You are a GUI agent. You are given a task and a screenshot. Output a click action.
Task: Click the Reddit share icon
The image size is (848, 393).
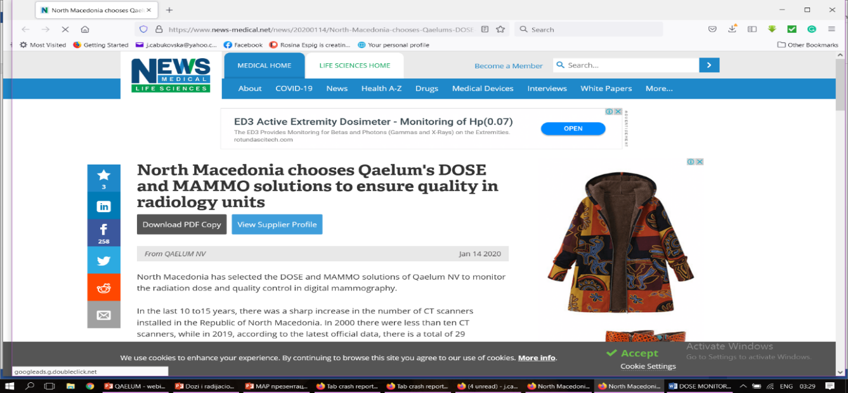click(103, 288)
